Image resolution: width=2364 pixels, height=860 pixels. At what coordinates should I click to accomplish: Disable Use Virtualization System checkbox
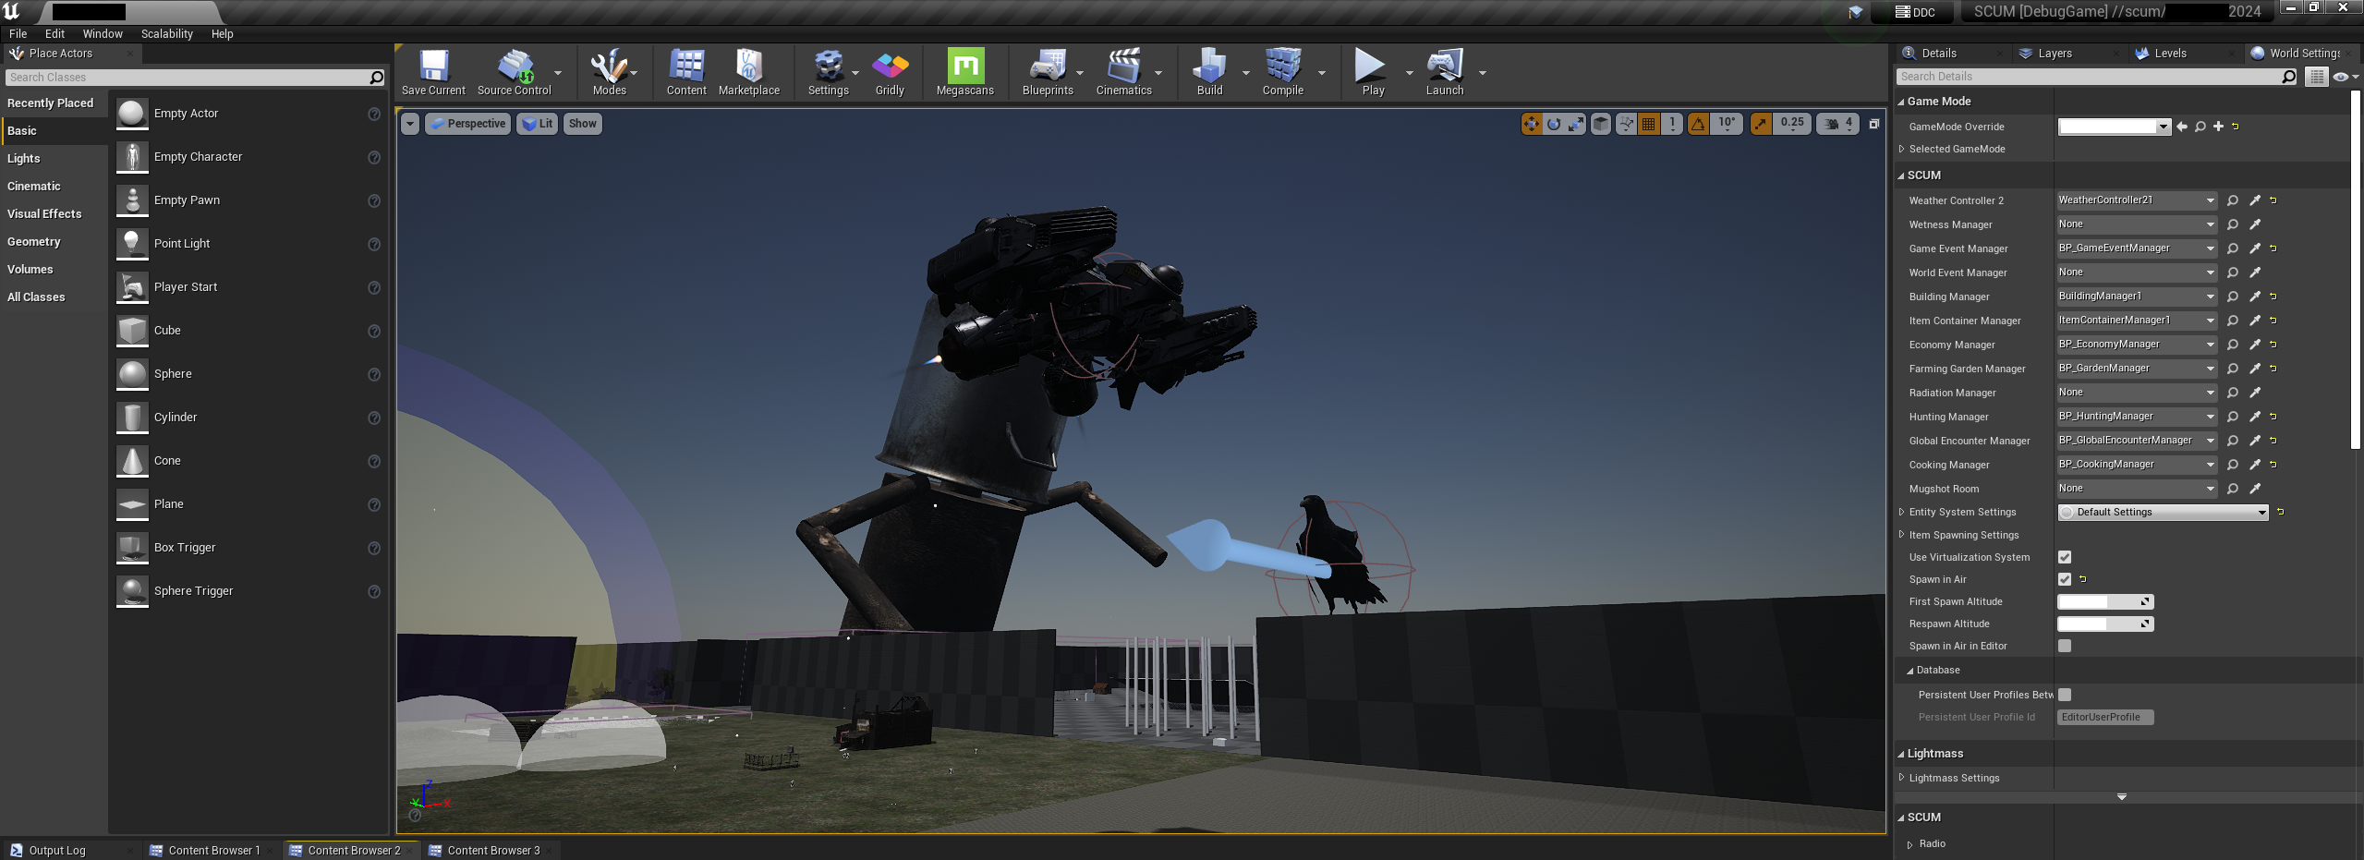coord(2065,557)
